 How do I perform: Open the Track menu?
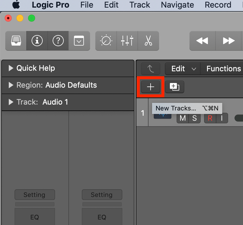pyautogui.click(x=140, y=5)
